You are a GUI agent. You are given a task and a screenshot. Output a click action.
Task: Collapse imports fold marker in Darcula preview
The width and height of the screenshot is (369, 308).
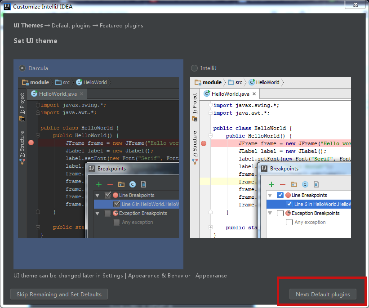pyautogui.click(x=38, y=105)
